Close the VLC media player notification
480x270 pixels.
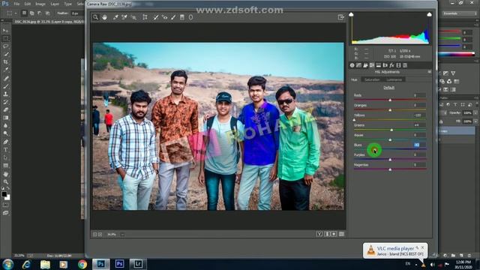tap(423, 247)
